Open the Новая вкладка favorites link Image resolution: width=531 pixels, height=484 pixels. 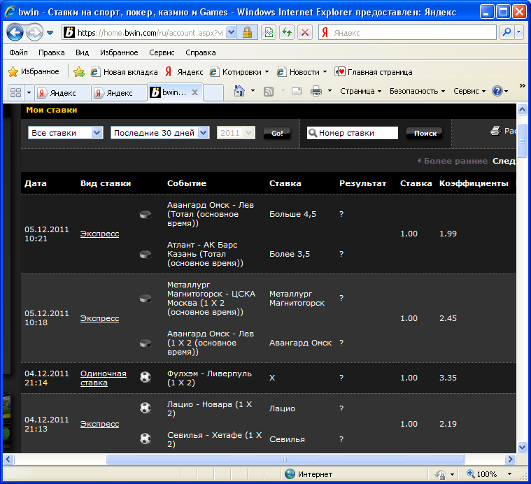(x=124, y=72)
